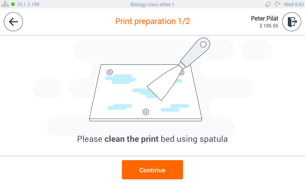305x183 pixels.
Task: Go back using the left arrow button
Action: (13, 22)
